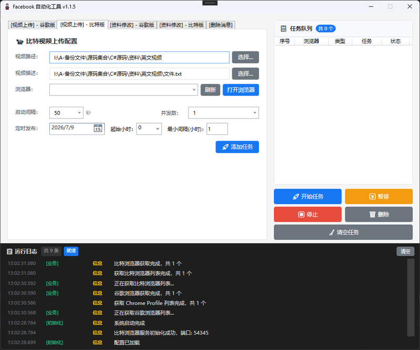Start tasks with 开始任务 button
Viewport: 420px width, 350px height.
(x=308, y=196)
